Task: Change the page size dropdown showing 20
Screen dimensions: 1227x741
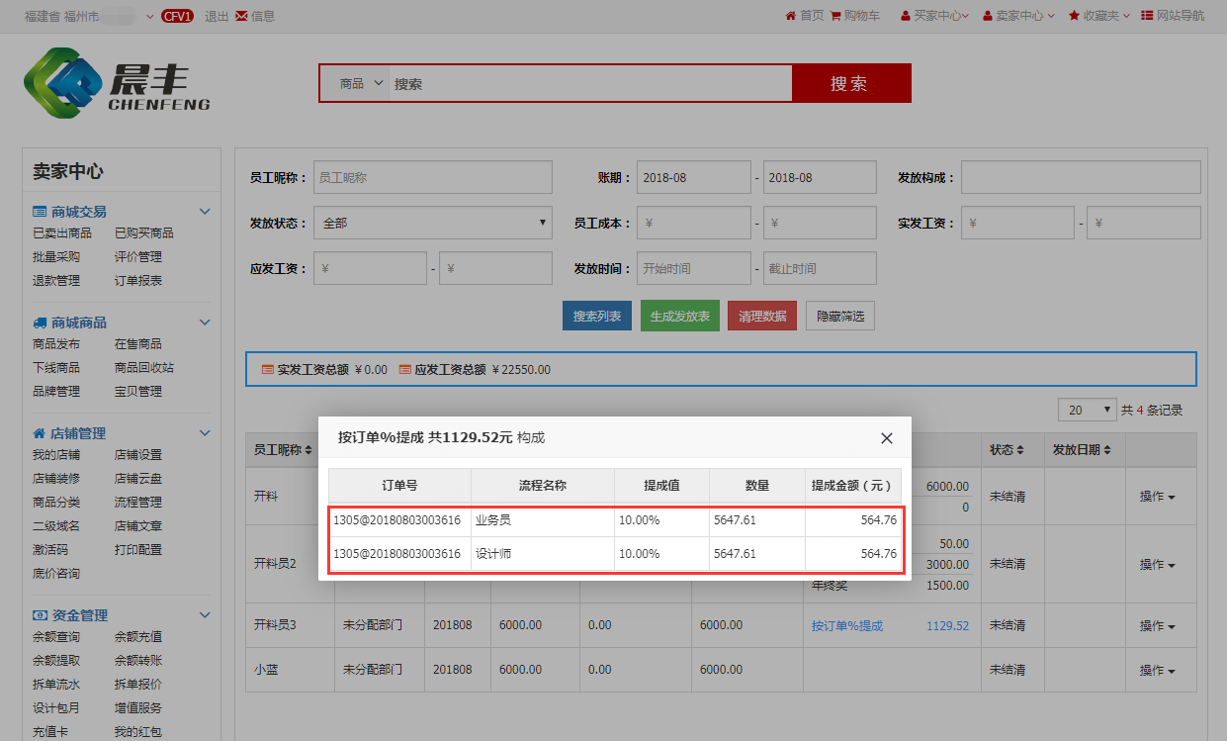Action: pyautogui.click(x=1086, y=410)
